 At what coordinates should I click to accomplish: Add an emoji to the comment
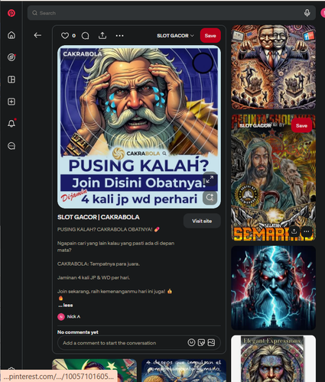pos(191,342)
